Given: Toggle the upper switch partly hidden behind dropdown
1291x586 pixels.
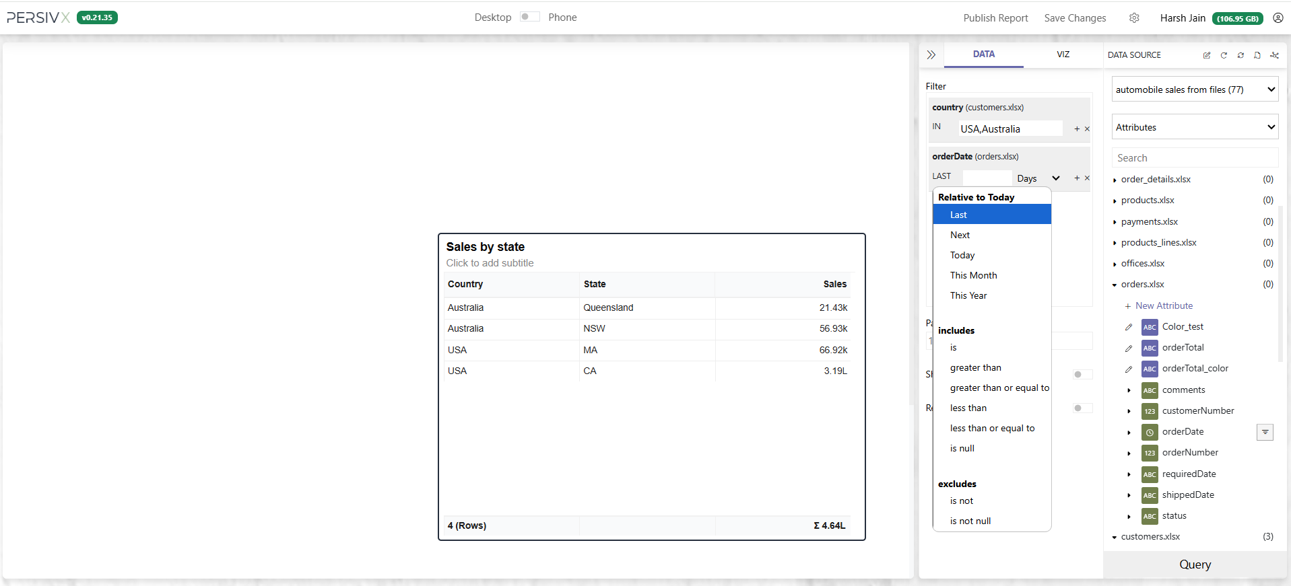Looking at the screenshot, I should point(1082,374).
